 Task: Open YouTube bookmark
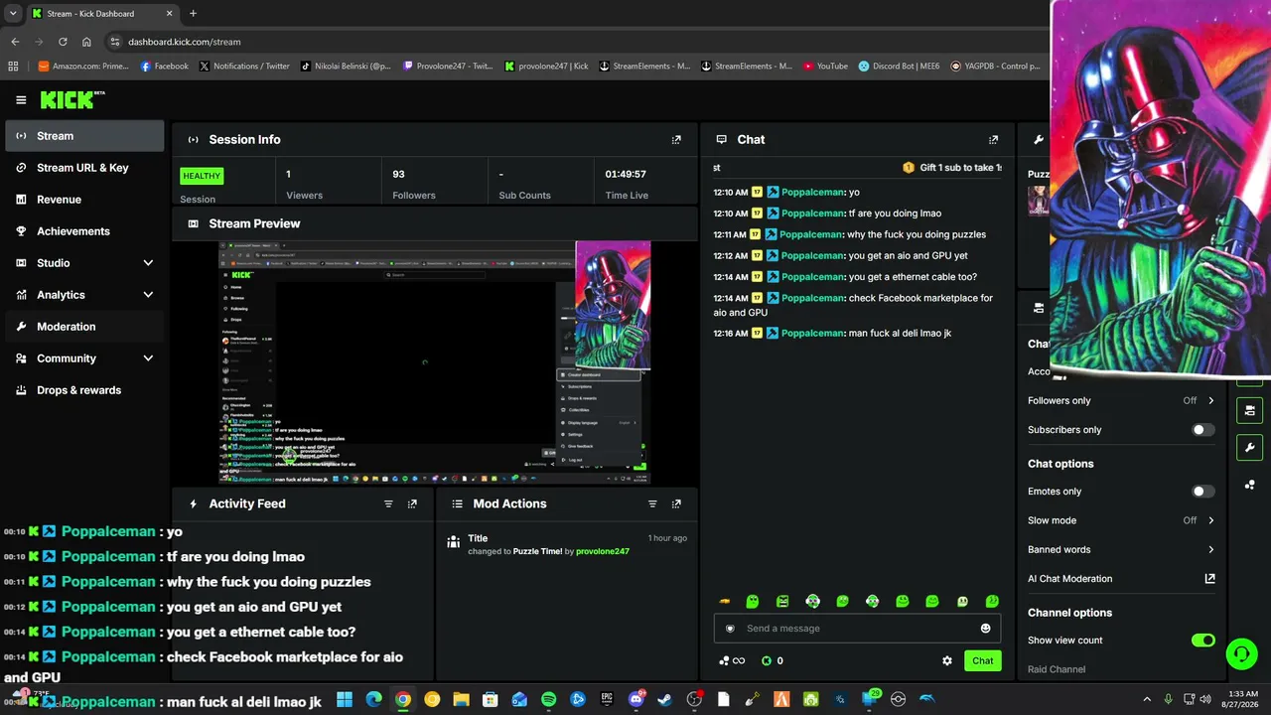click(825, 67)
